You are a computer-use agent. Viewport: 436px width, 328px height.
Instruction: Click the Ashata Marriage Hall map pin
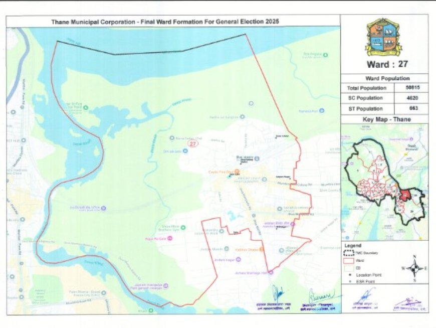[271, 273]
